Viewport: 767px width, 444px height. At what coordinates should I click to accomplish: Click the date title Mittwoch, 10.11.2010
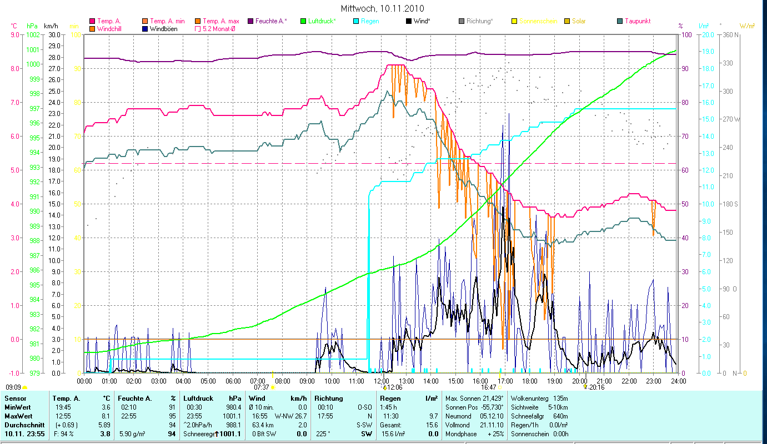383,8
